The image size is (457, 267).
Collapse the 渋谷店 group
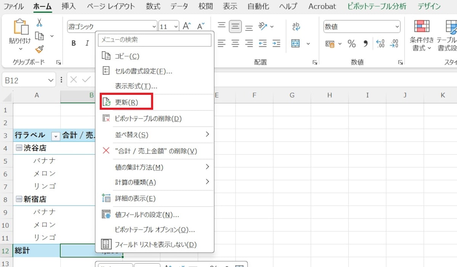(x=19, y=148)
